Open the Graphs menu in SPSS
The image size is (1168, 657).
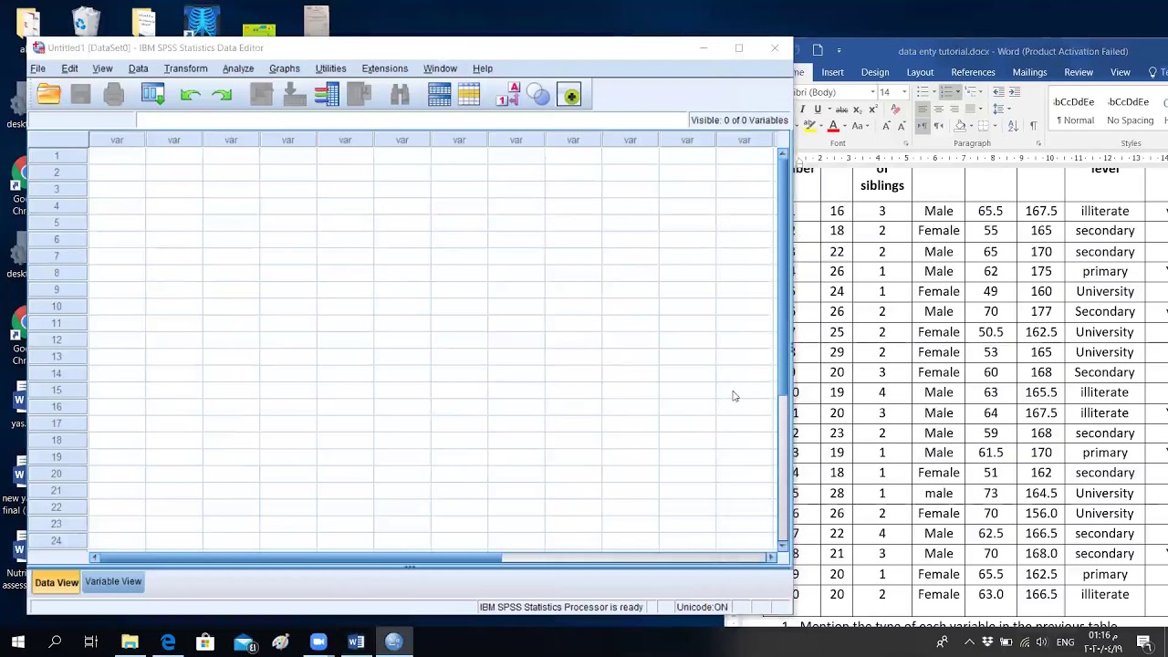coord(285,68)
